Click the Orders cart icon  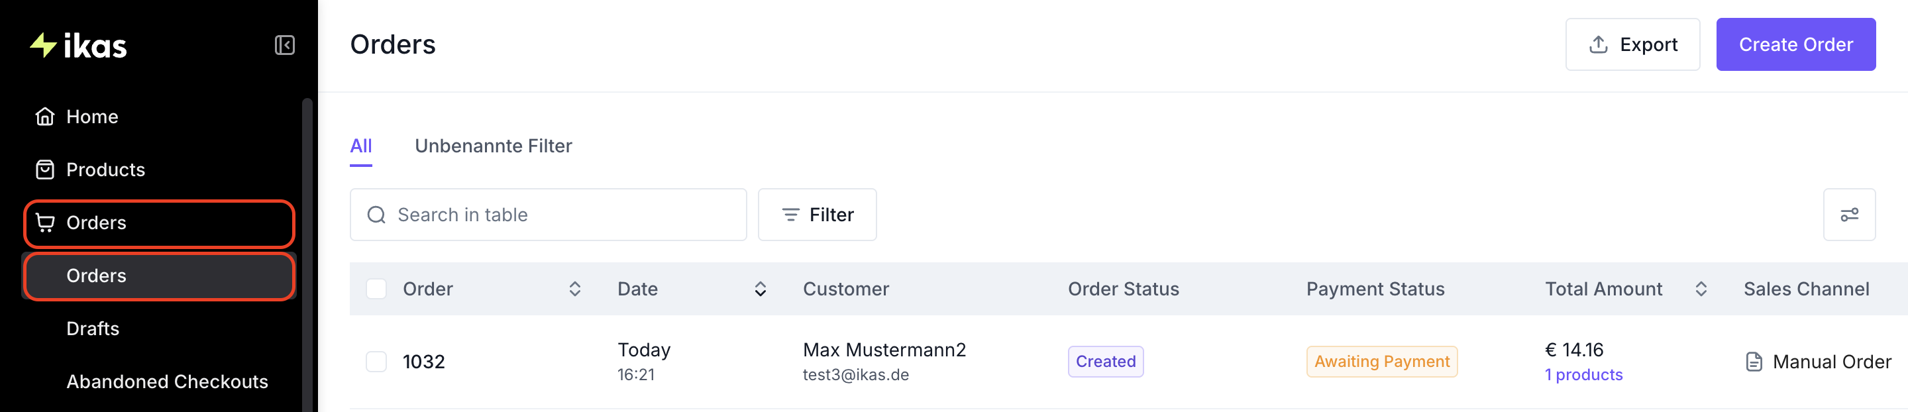click(45, 223)
